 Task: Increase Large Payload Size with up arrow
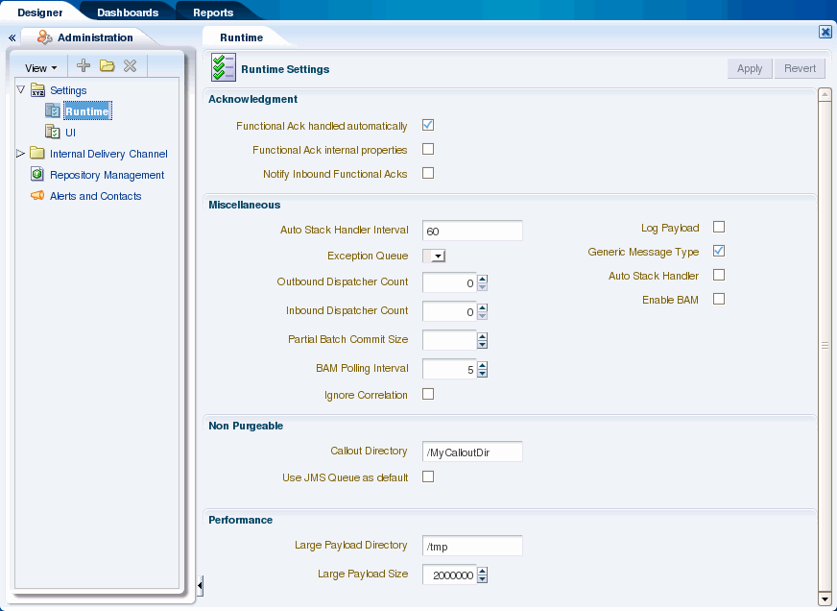[x=483, y=571]
